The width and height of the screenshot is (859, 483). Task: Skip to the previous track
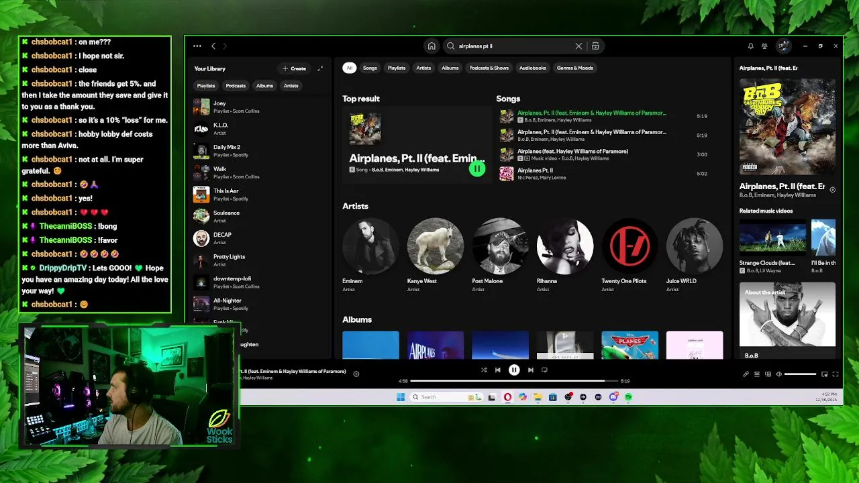point(497,370)
